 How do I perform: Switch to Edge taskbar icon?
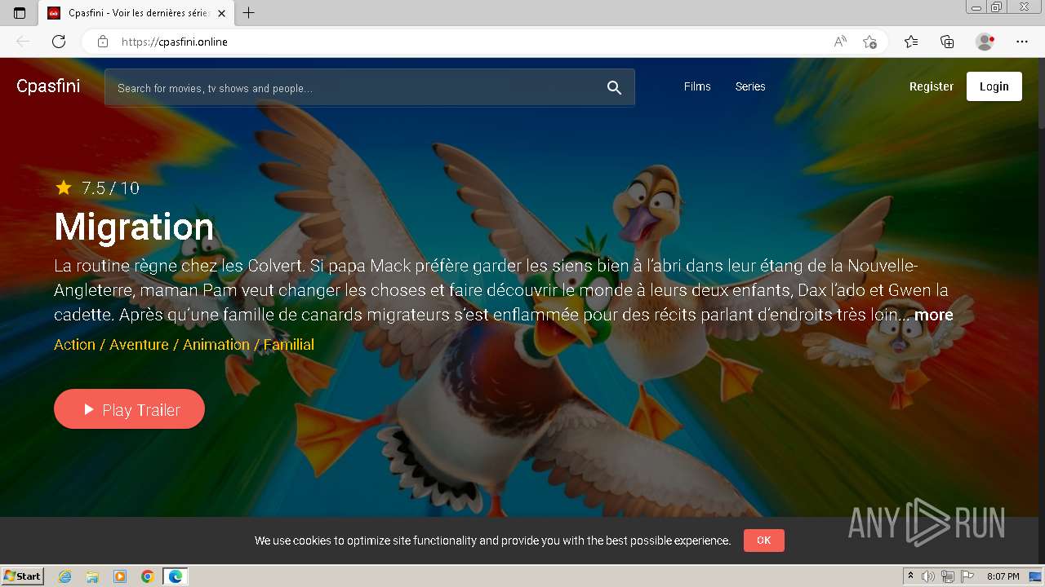point(176,576)
